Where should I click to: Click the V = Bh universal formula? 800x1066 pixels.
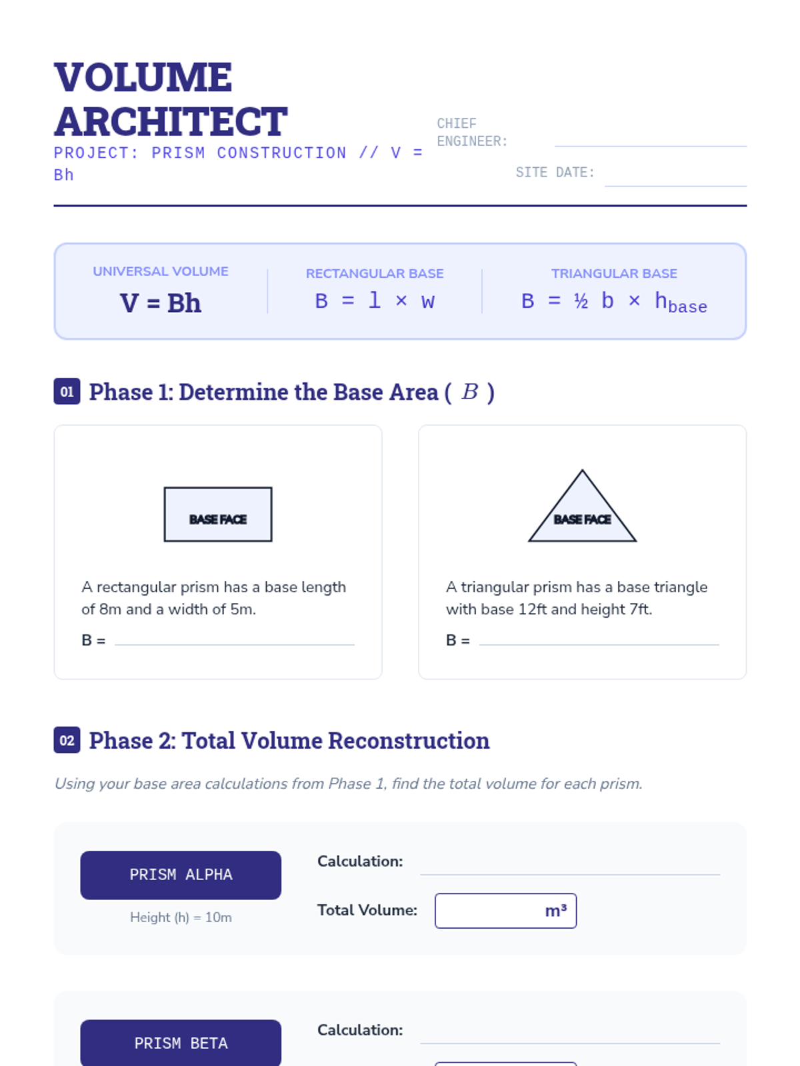click(x=161, y=303)
